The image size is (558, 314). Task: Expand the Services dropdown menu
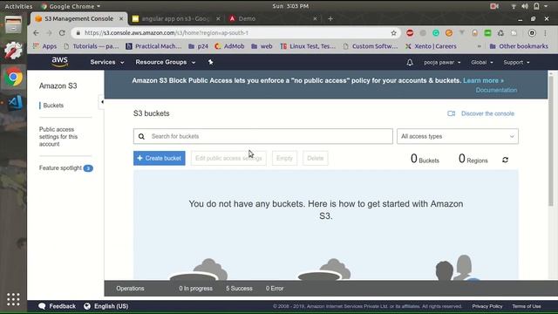coord(107,62)
